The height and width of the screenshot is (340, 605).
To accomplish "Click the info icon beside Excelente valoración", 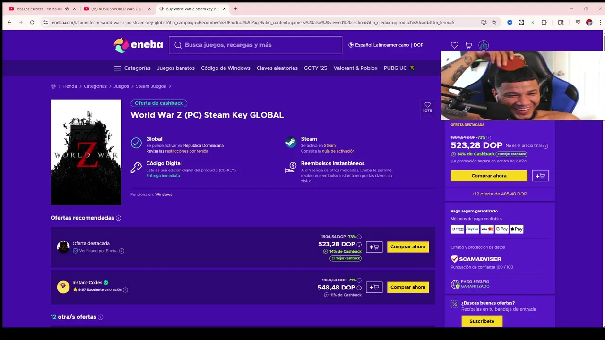I will click(125, 289).
